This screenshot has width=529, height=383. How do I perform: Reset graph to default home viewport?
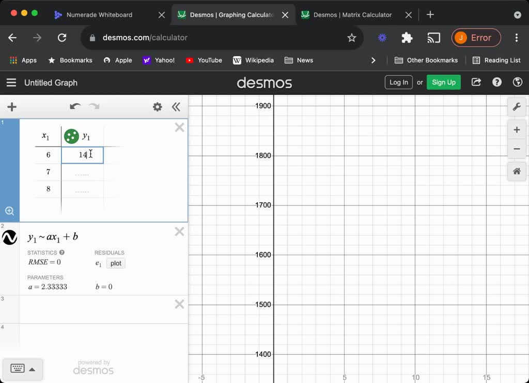(x=516, y=171)
